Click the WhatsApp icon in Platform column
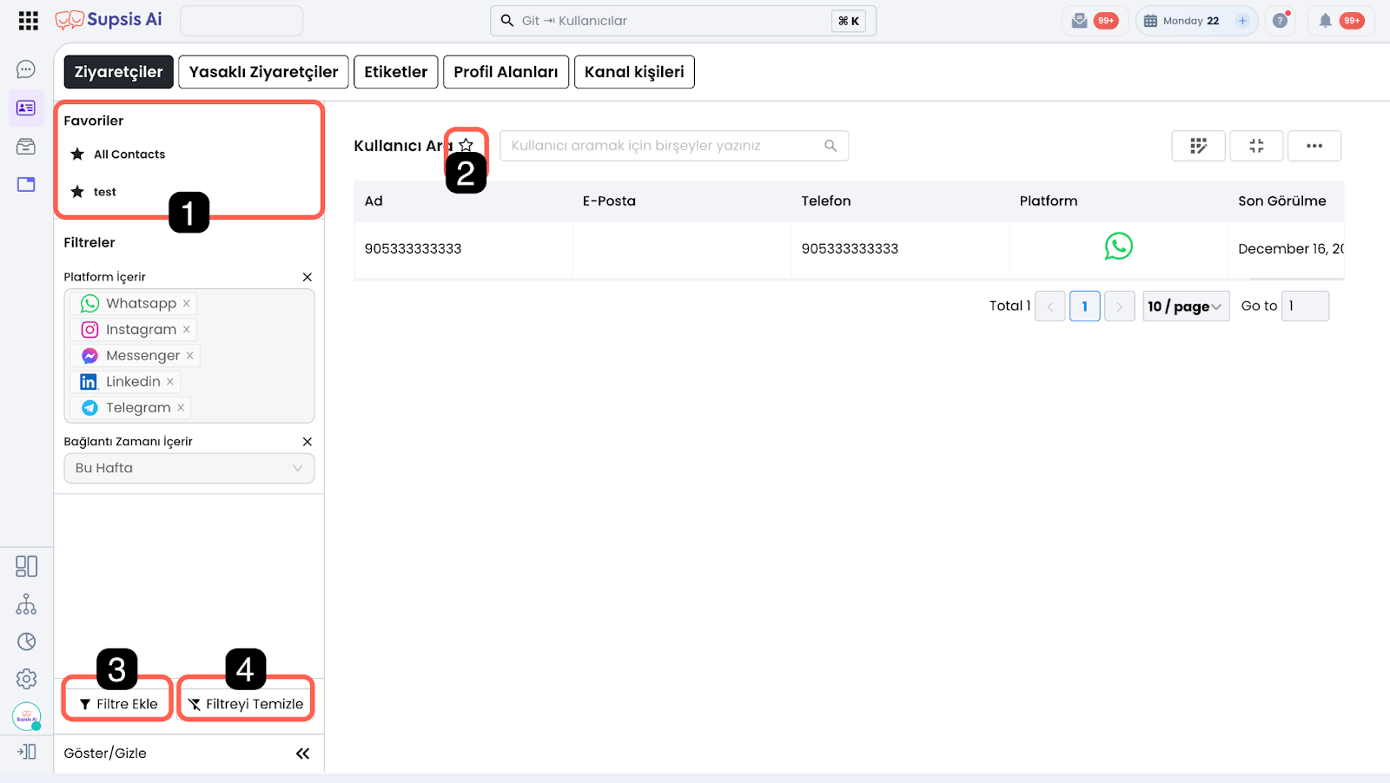The height and width of the screenshot is (783, 1390). pyautogui.click(x=1118, y=247)
